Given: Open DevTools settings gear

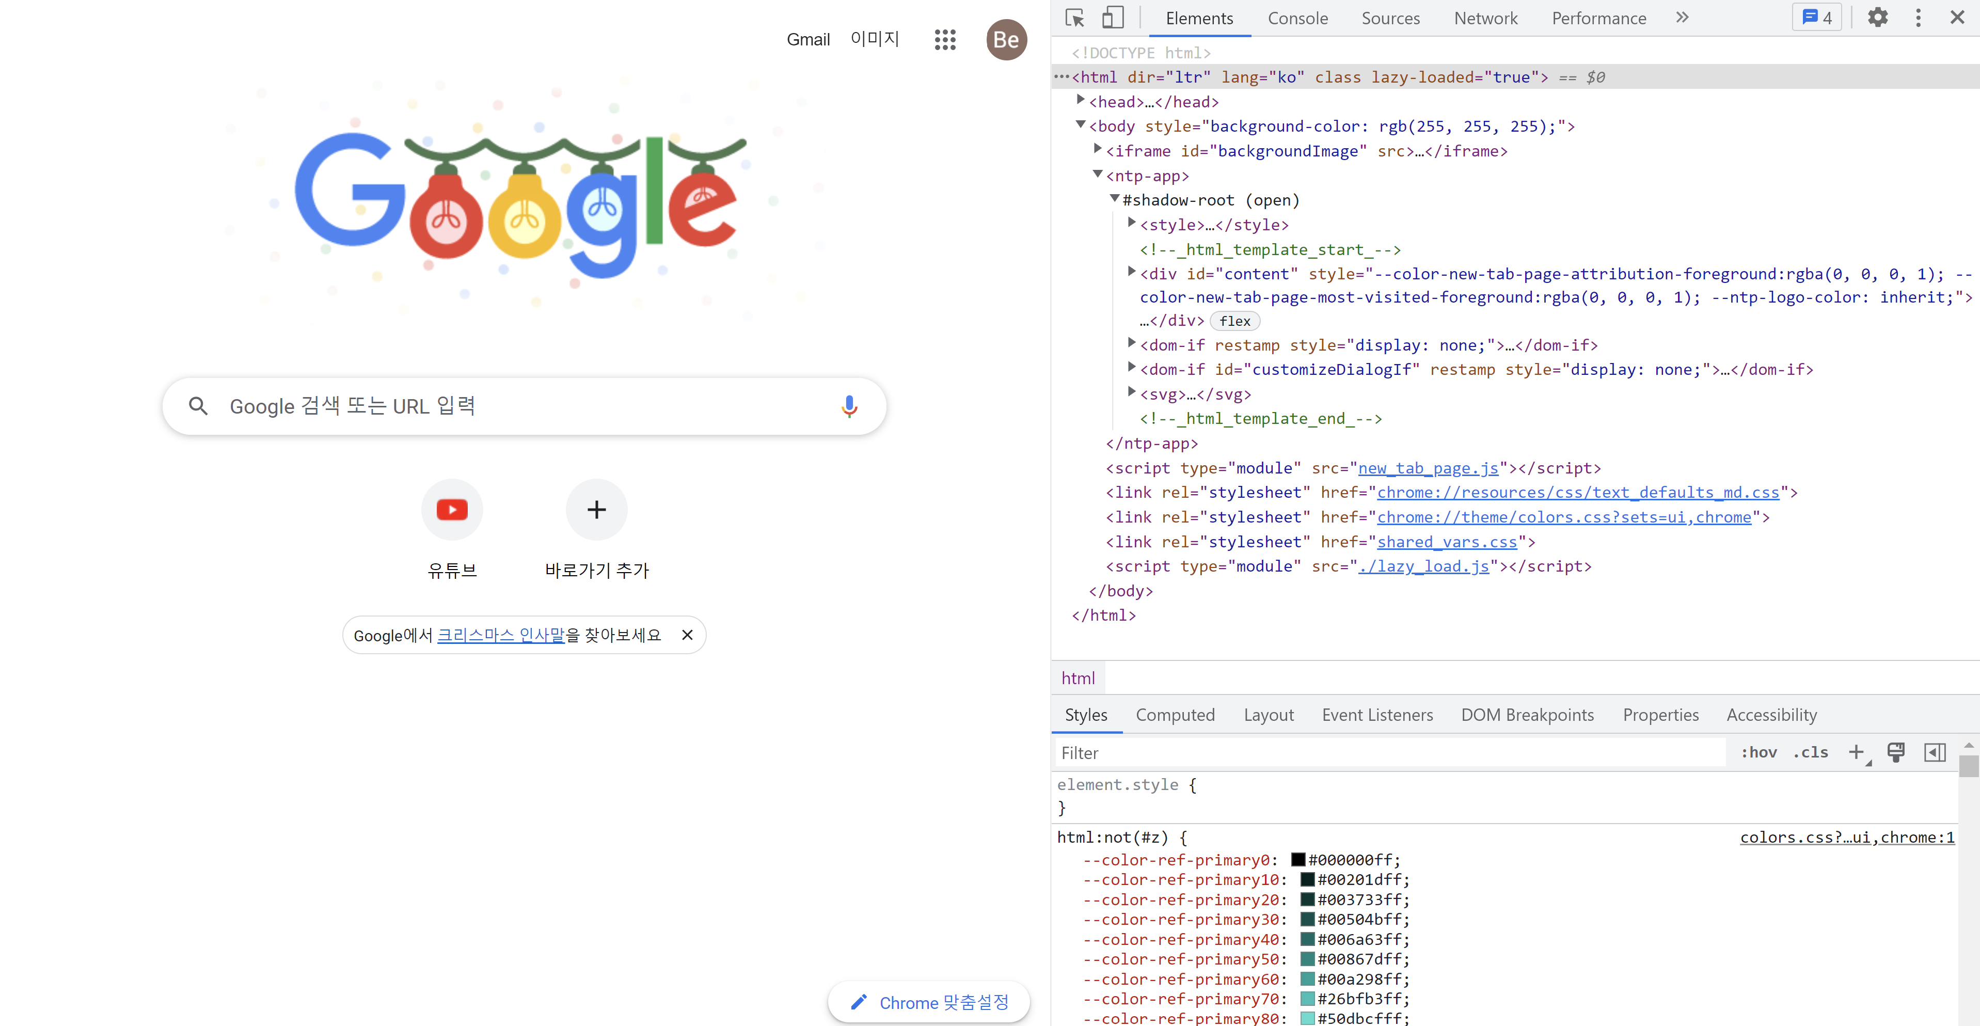Looking at the screenshot, I should (1877, 18).
